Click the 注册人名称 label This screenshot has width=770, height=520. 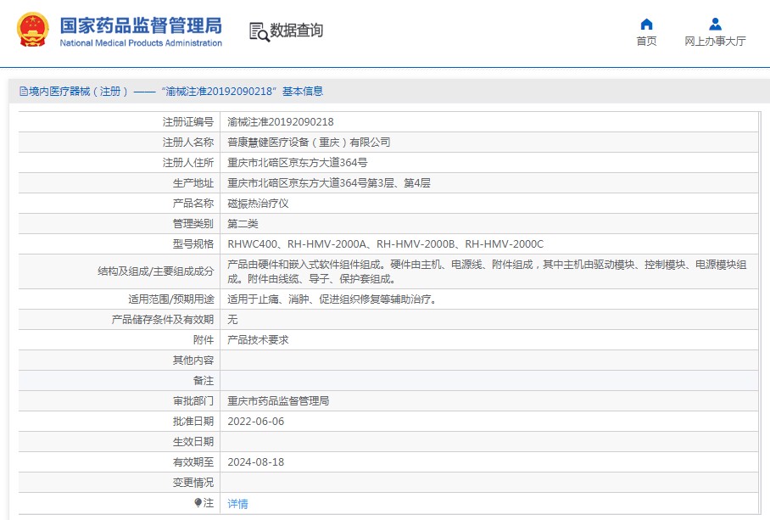188,143
